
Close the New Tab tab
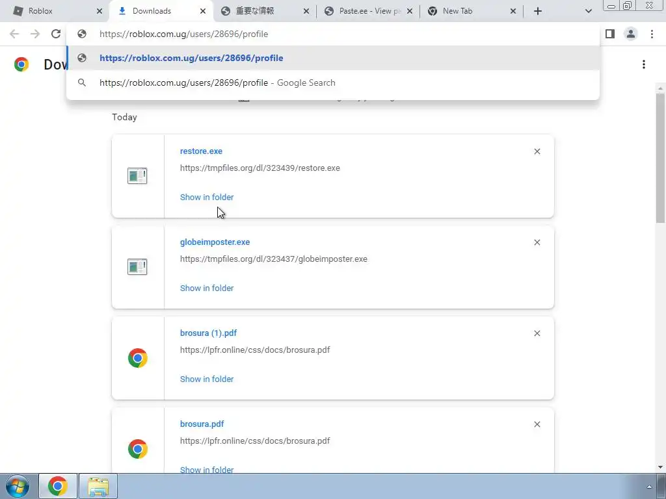[513, 11]
